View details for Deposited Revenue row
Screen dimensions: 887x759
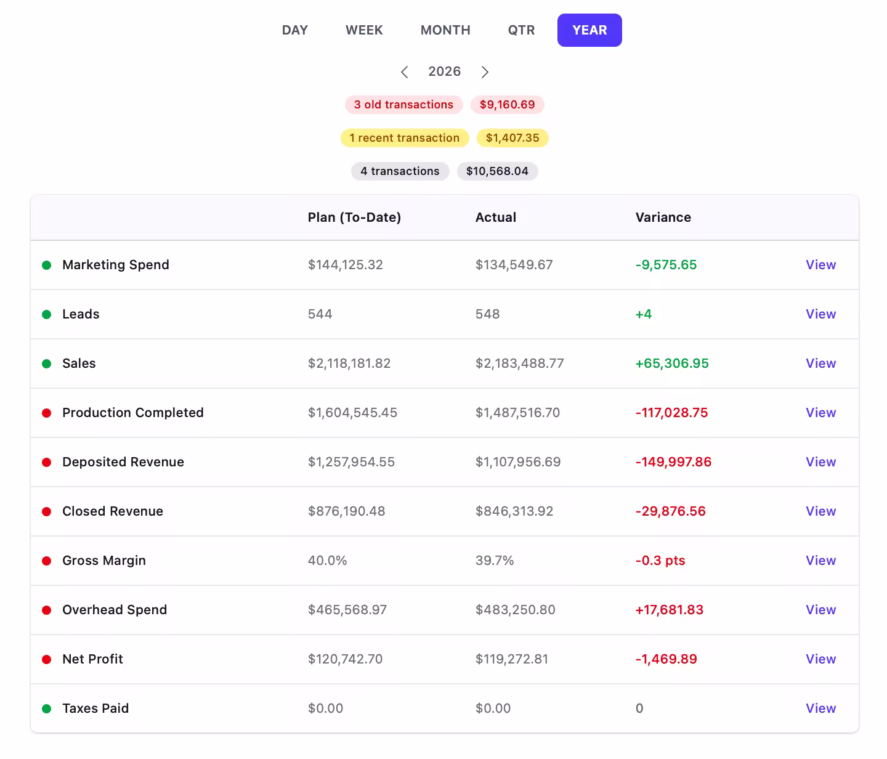click(820, 462)
